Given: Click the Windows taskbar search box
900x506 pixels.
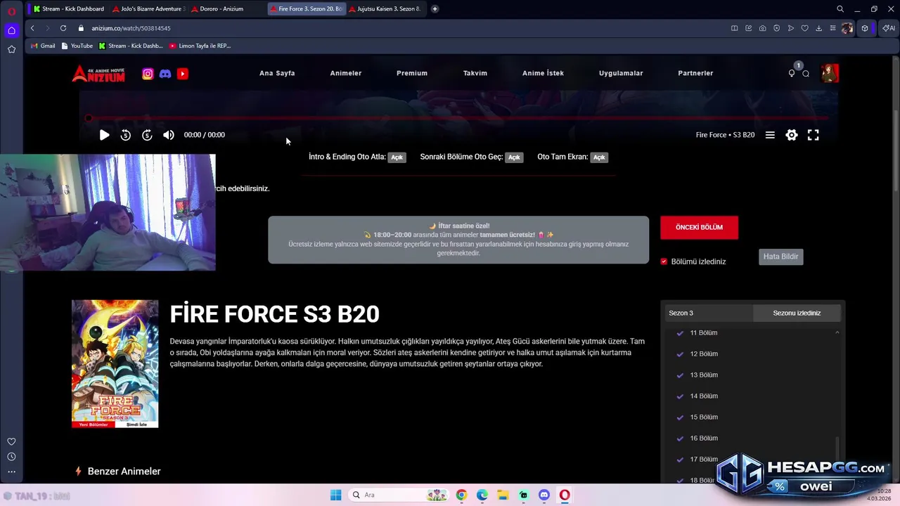Looking at the screenshot, I should tap(399, 495).
